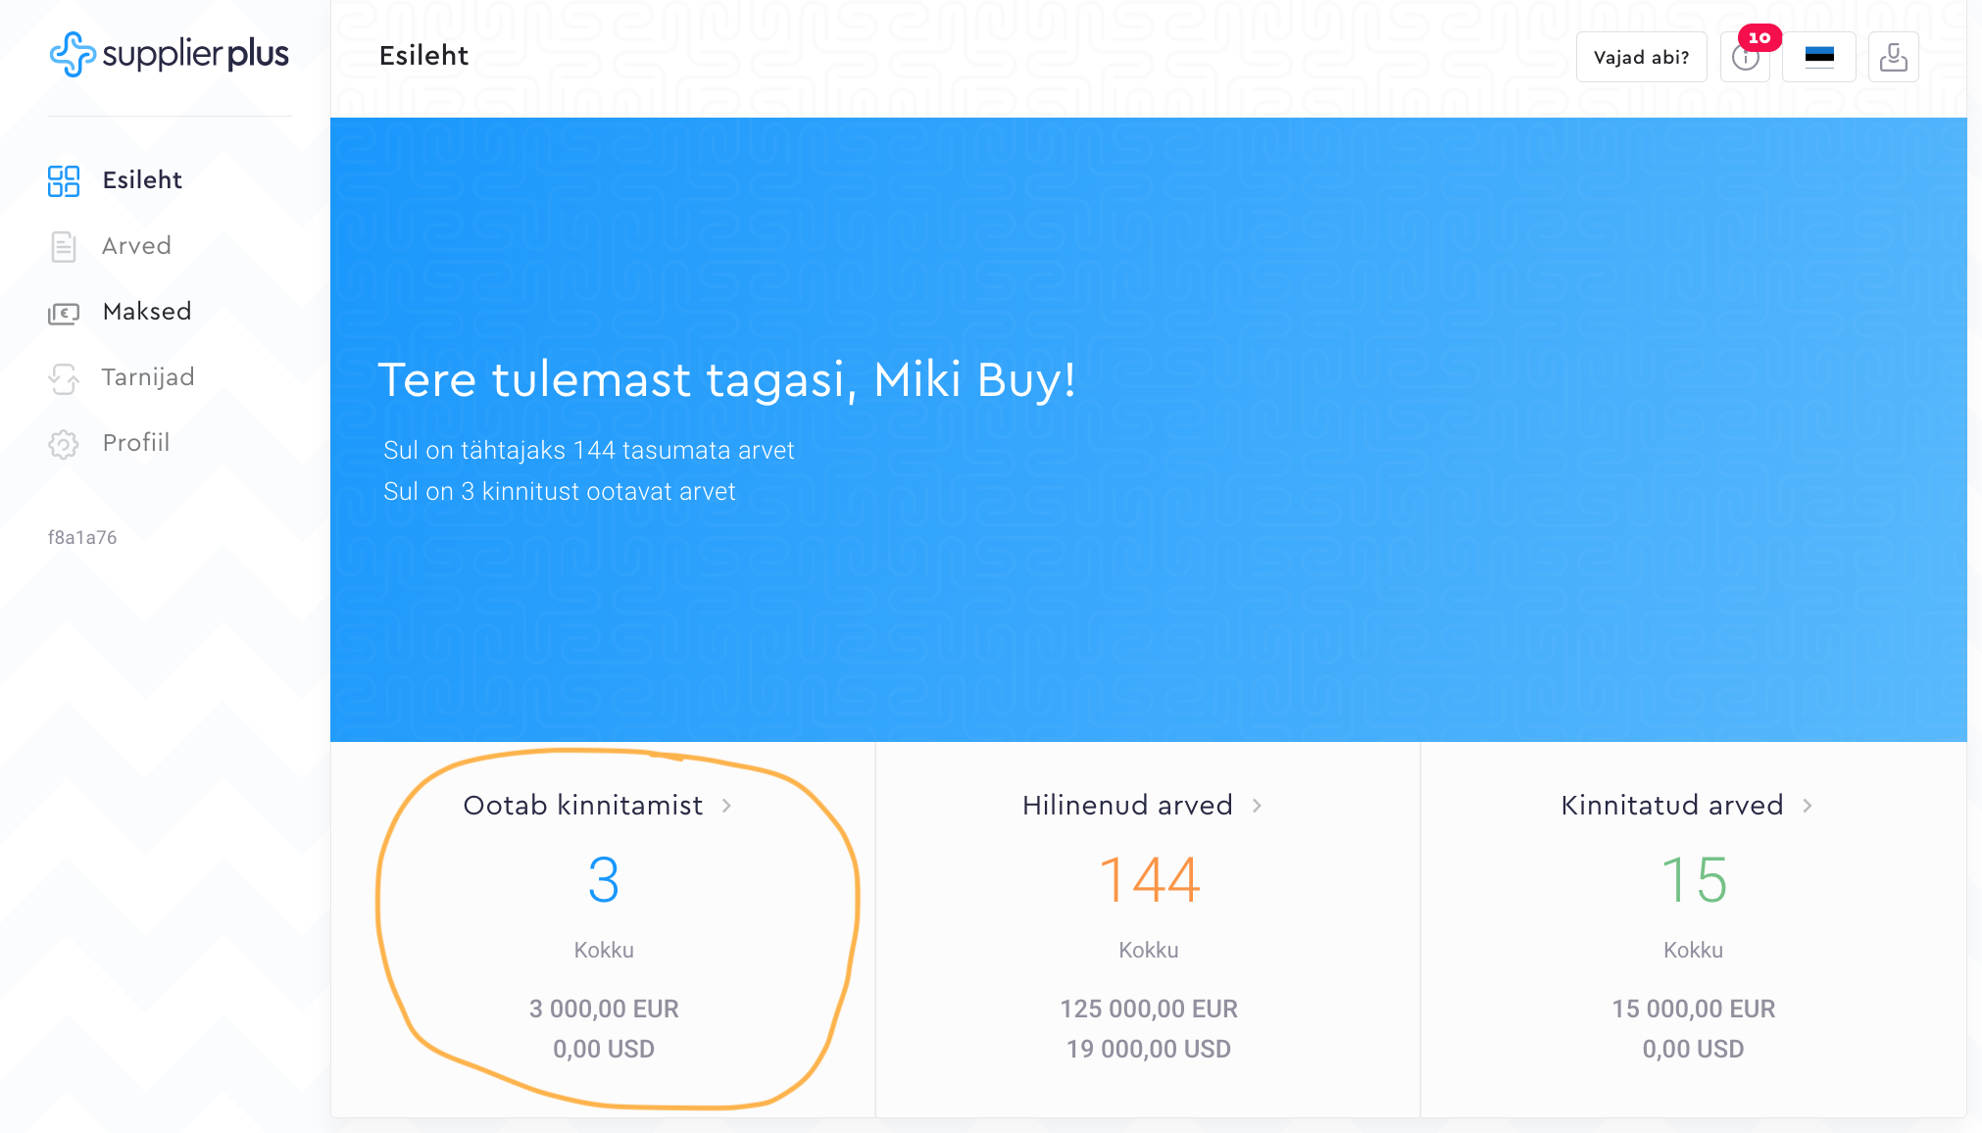Click the Vajad abi? button

(1641, 57)
